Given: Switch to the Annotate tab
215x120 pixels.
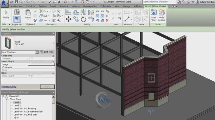Looking at the screenshot, I should [x=64, y=6].
